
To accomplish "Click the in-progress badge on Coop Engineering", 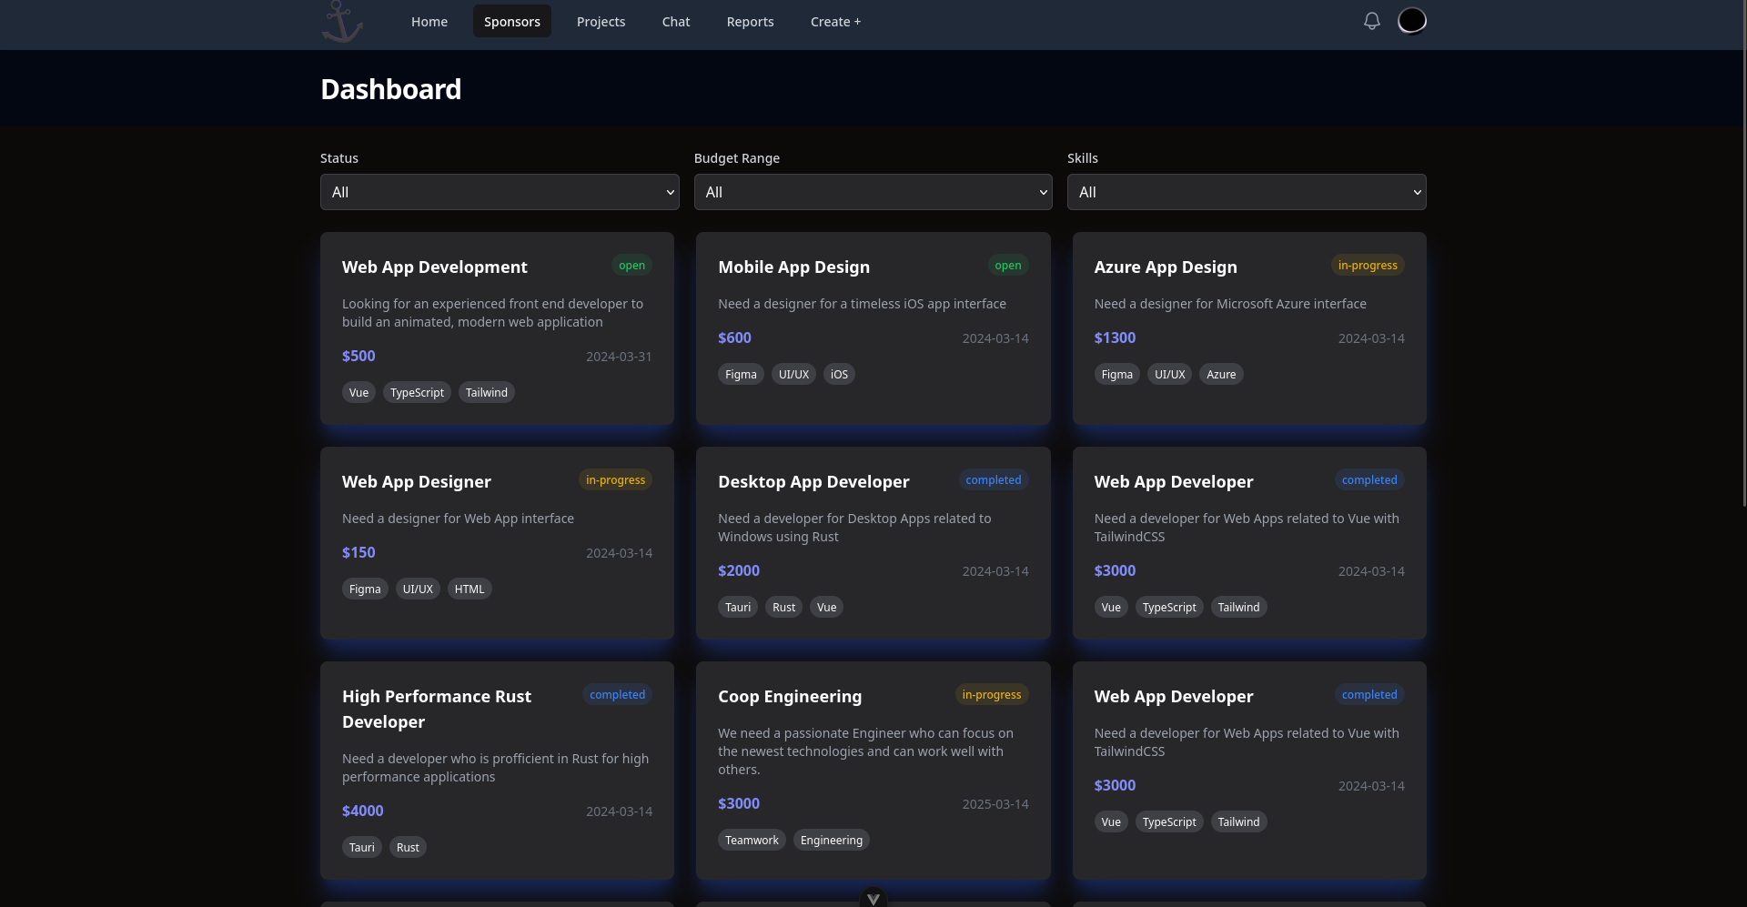I will 992,695.
